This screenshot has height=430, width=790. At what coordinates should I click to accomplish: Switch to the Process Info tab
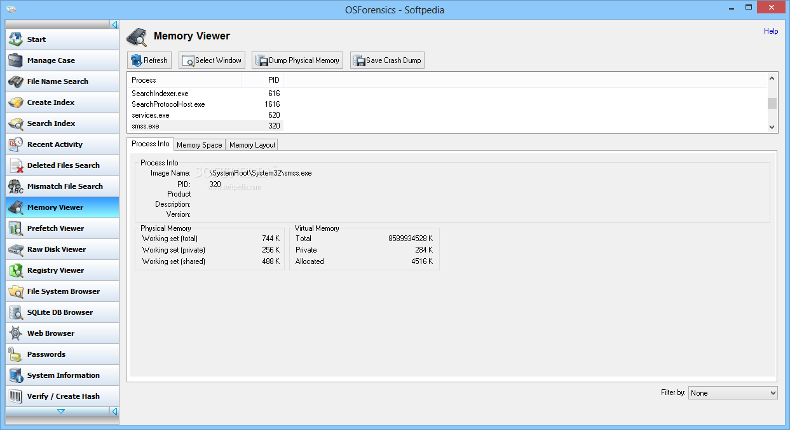[151, 144]
